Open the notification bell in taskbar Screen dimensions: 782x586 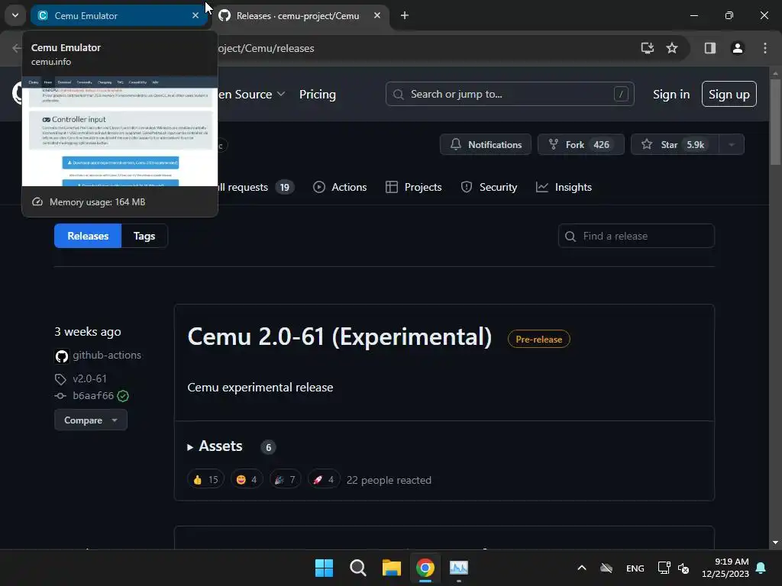click(x=761, y=568)
